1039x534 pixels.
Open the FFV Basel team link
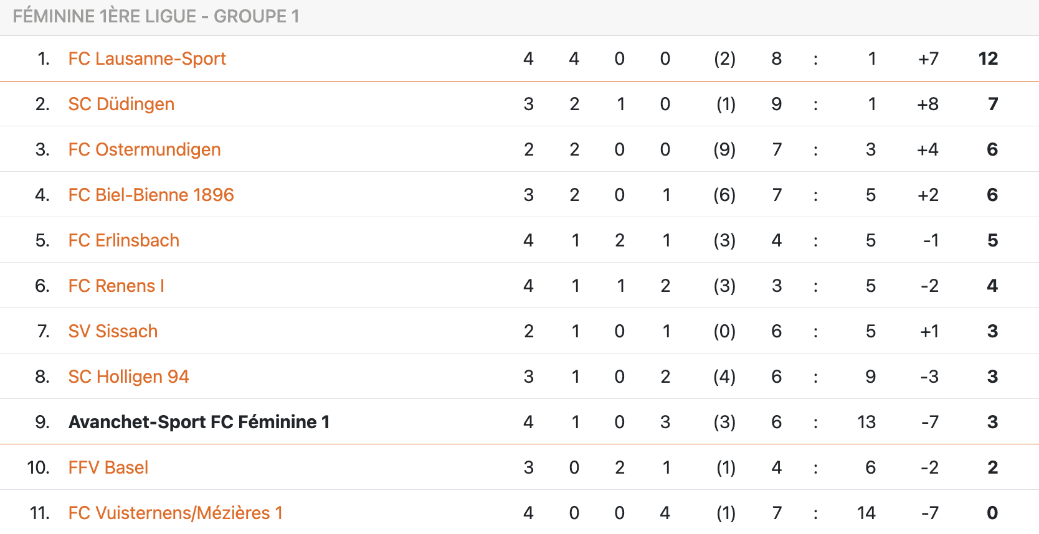(108, 467)
